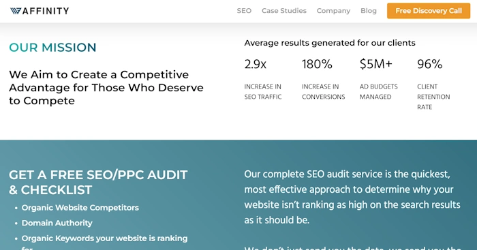Image resolution: width=477 pixels, height=250 pixels.
Task: Click the Average results generated heading
Action: pyautogui.click(x=330, y=43)
